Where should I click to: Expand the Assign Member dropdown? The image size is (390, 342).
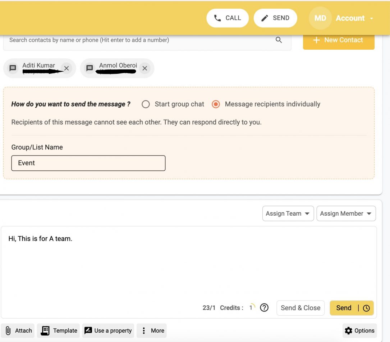346,213
